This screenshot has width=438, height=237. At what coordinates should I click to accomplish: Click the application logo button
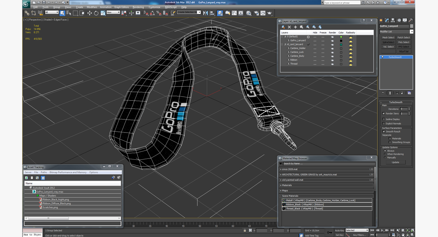[x=26, y=4]
